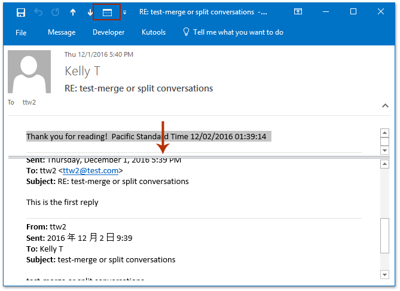The height and width of the screenshot is (291, 400).
Task: Click the lightbulb Tell me icon
Action: tap(186, 32)
